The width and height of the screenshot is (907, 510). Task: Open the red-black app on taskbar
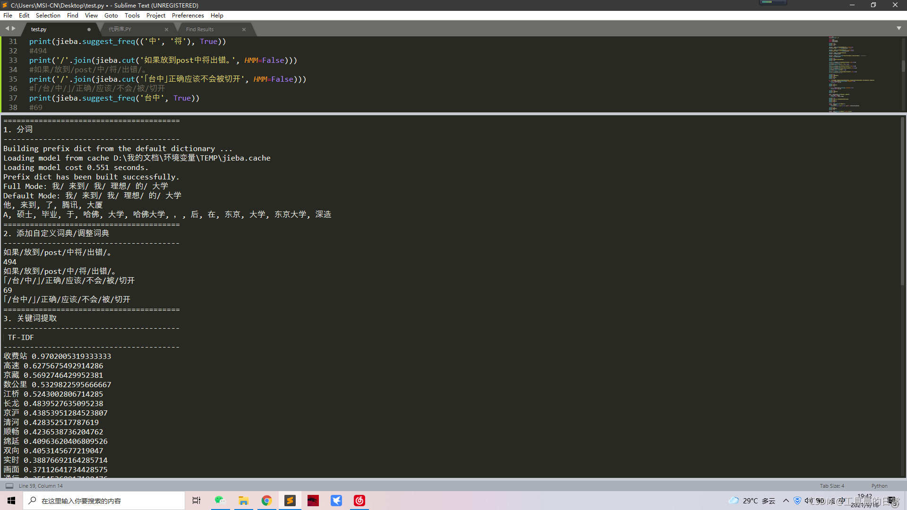[x=313, y=501]
